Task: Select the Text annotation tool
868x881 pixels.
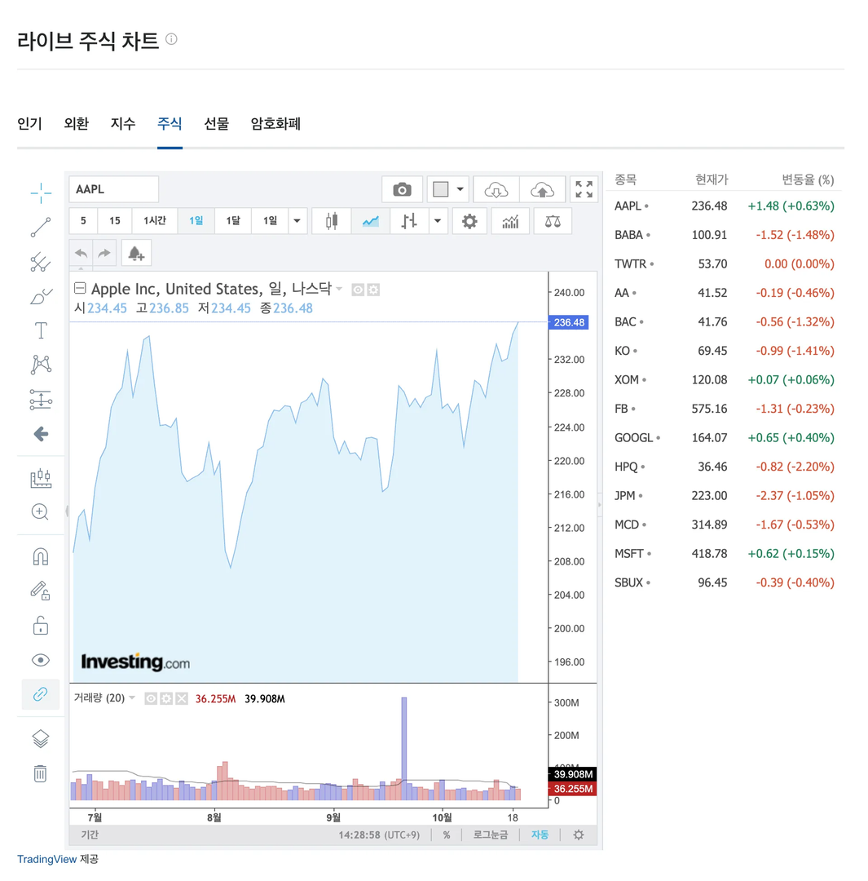Action: (41, 330)
